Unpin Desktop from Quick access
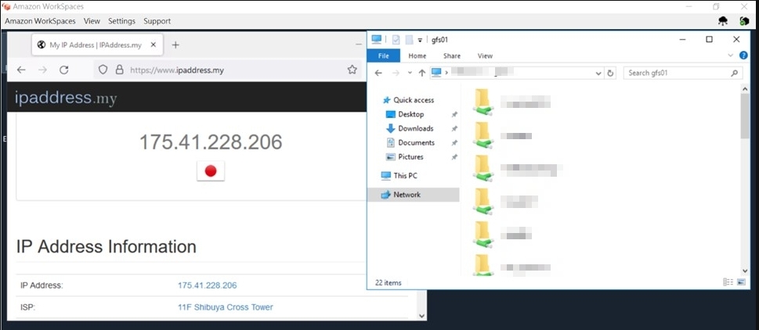 (x=454, y=115)
